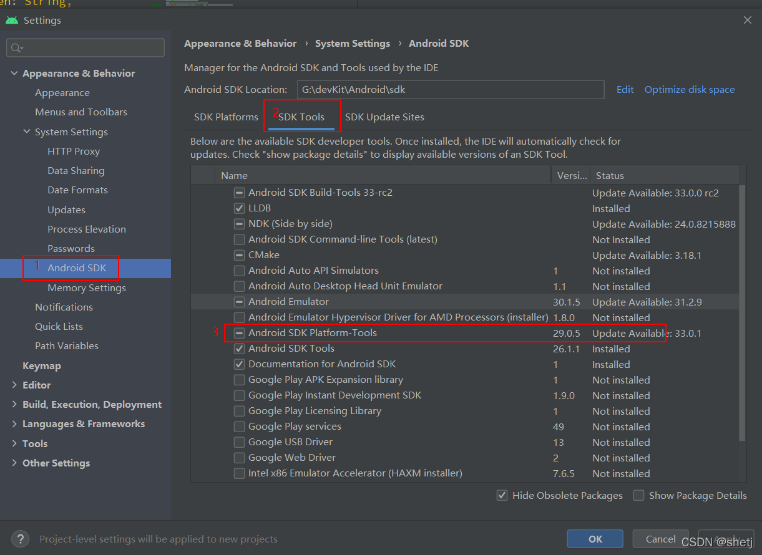Close the Settings dialog
The width and height of the screenshot is (762, 555).
point(748,20)
